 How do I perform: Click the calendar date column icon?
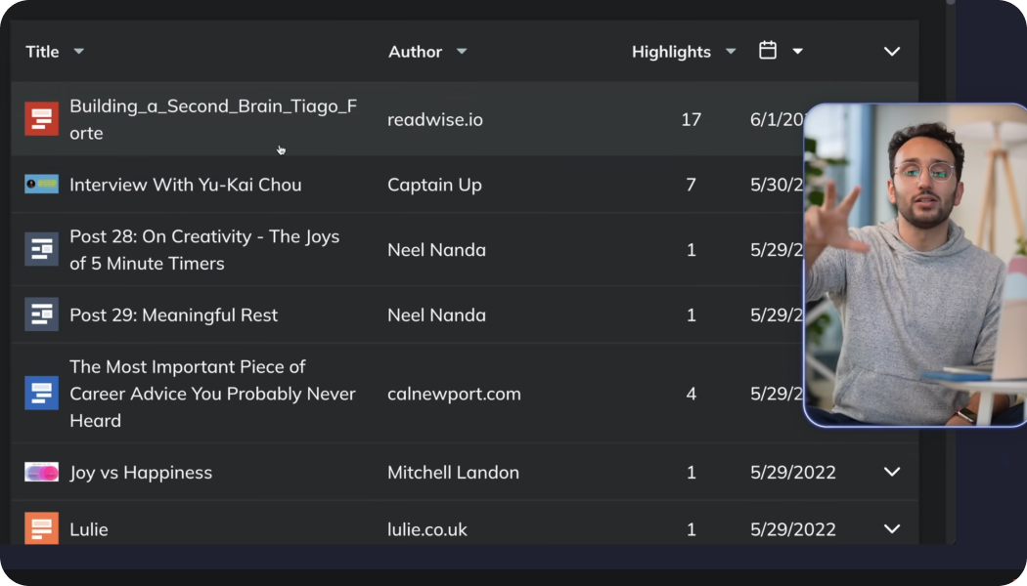[x=768, y=51]
